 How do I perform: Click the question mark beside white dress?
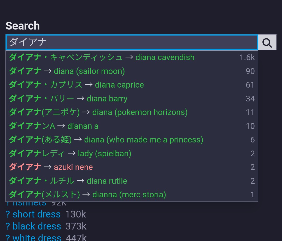click(8, 238)
